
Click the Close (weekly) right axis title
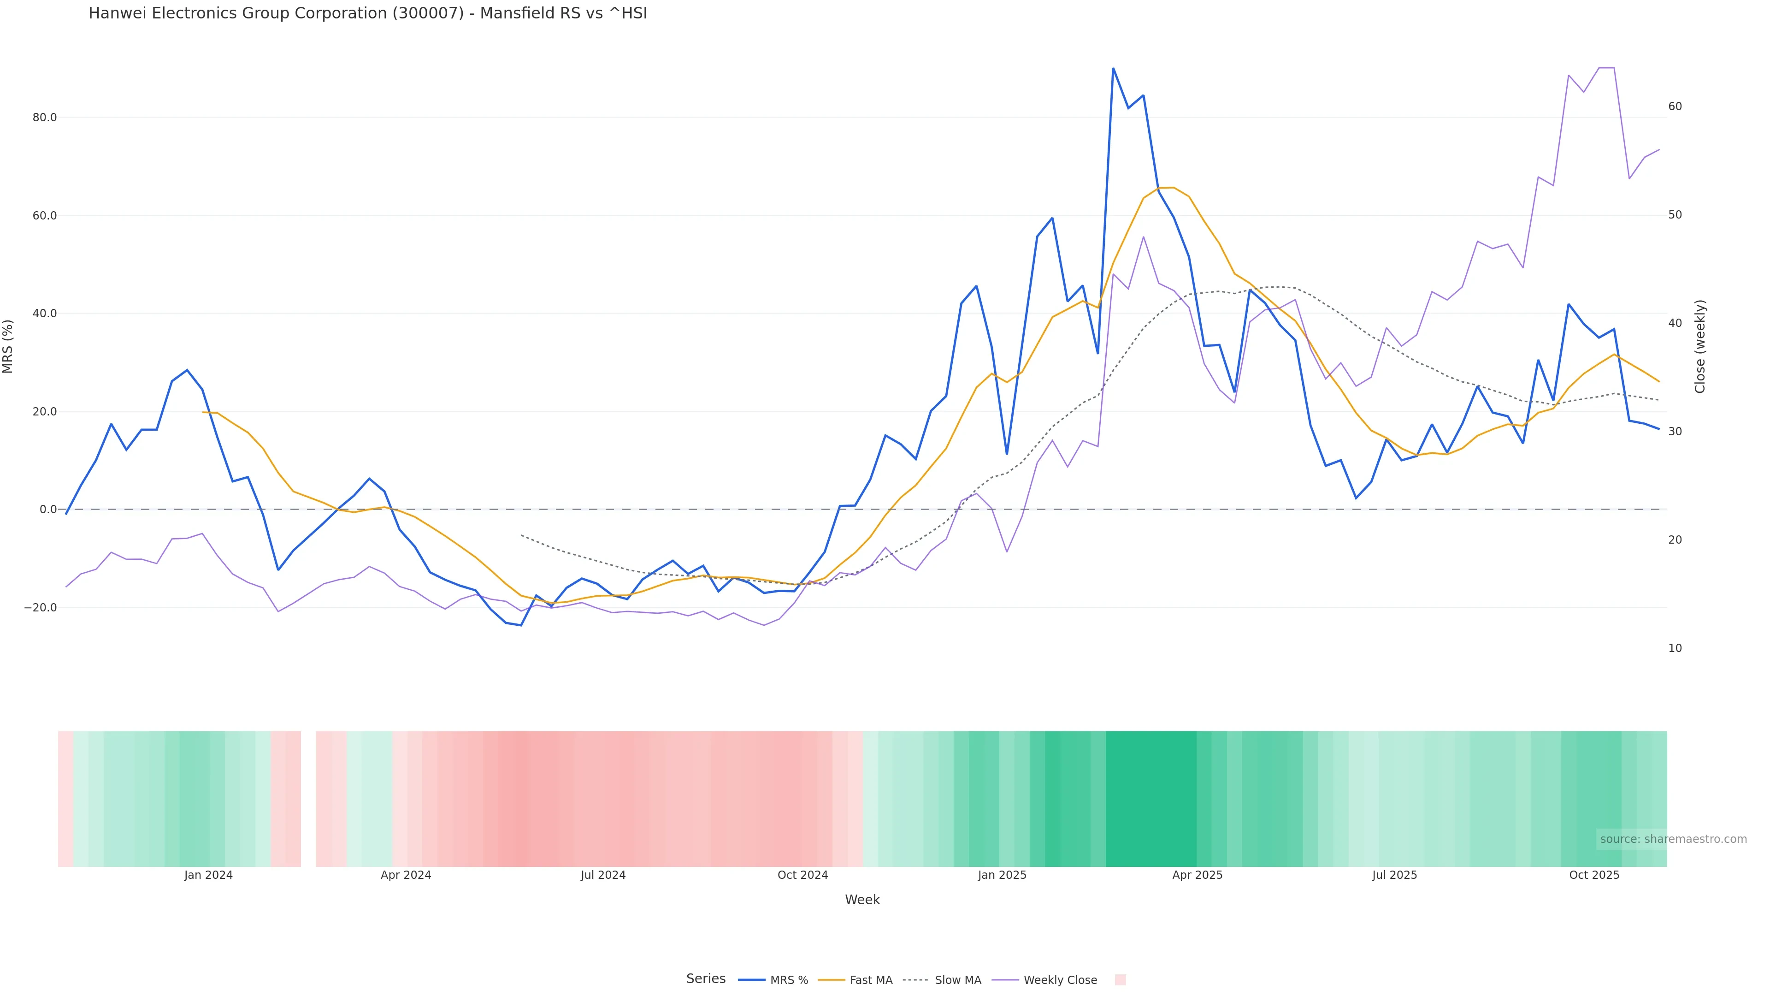[x=1700, y=346]
